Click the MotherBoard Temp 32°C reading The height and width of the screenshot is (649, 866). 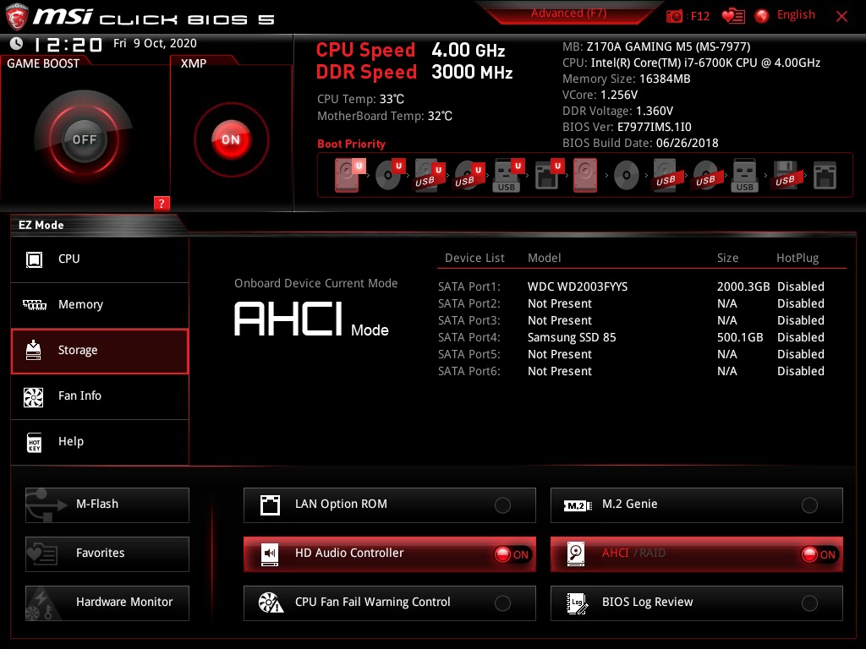pyautogui.click(x=385, y=116)
